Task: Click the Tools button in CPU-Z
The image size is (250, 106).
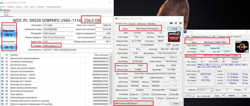Action: 217,96
